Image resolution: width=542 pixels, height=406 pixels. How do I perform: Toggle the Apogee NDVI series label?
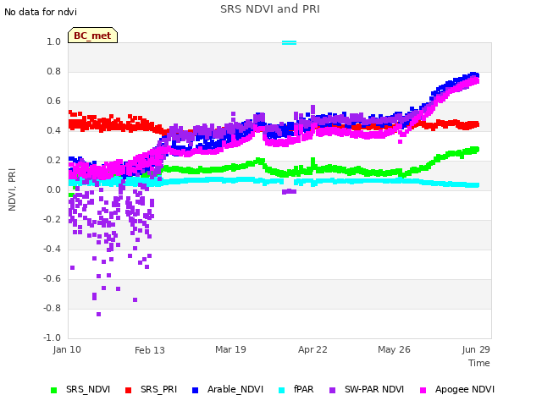pos(465,389)
